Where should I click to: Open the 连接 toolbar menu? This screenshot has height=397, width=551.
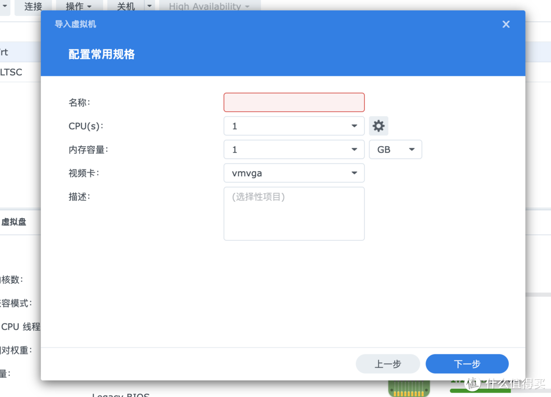coord(33,7)
